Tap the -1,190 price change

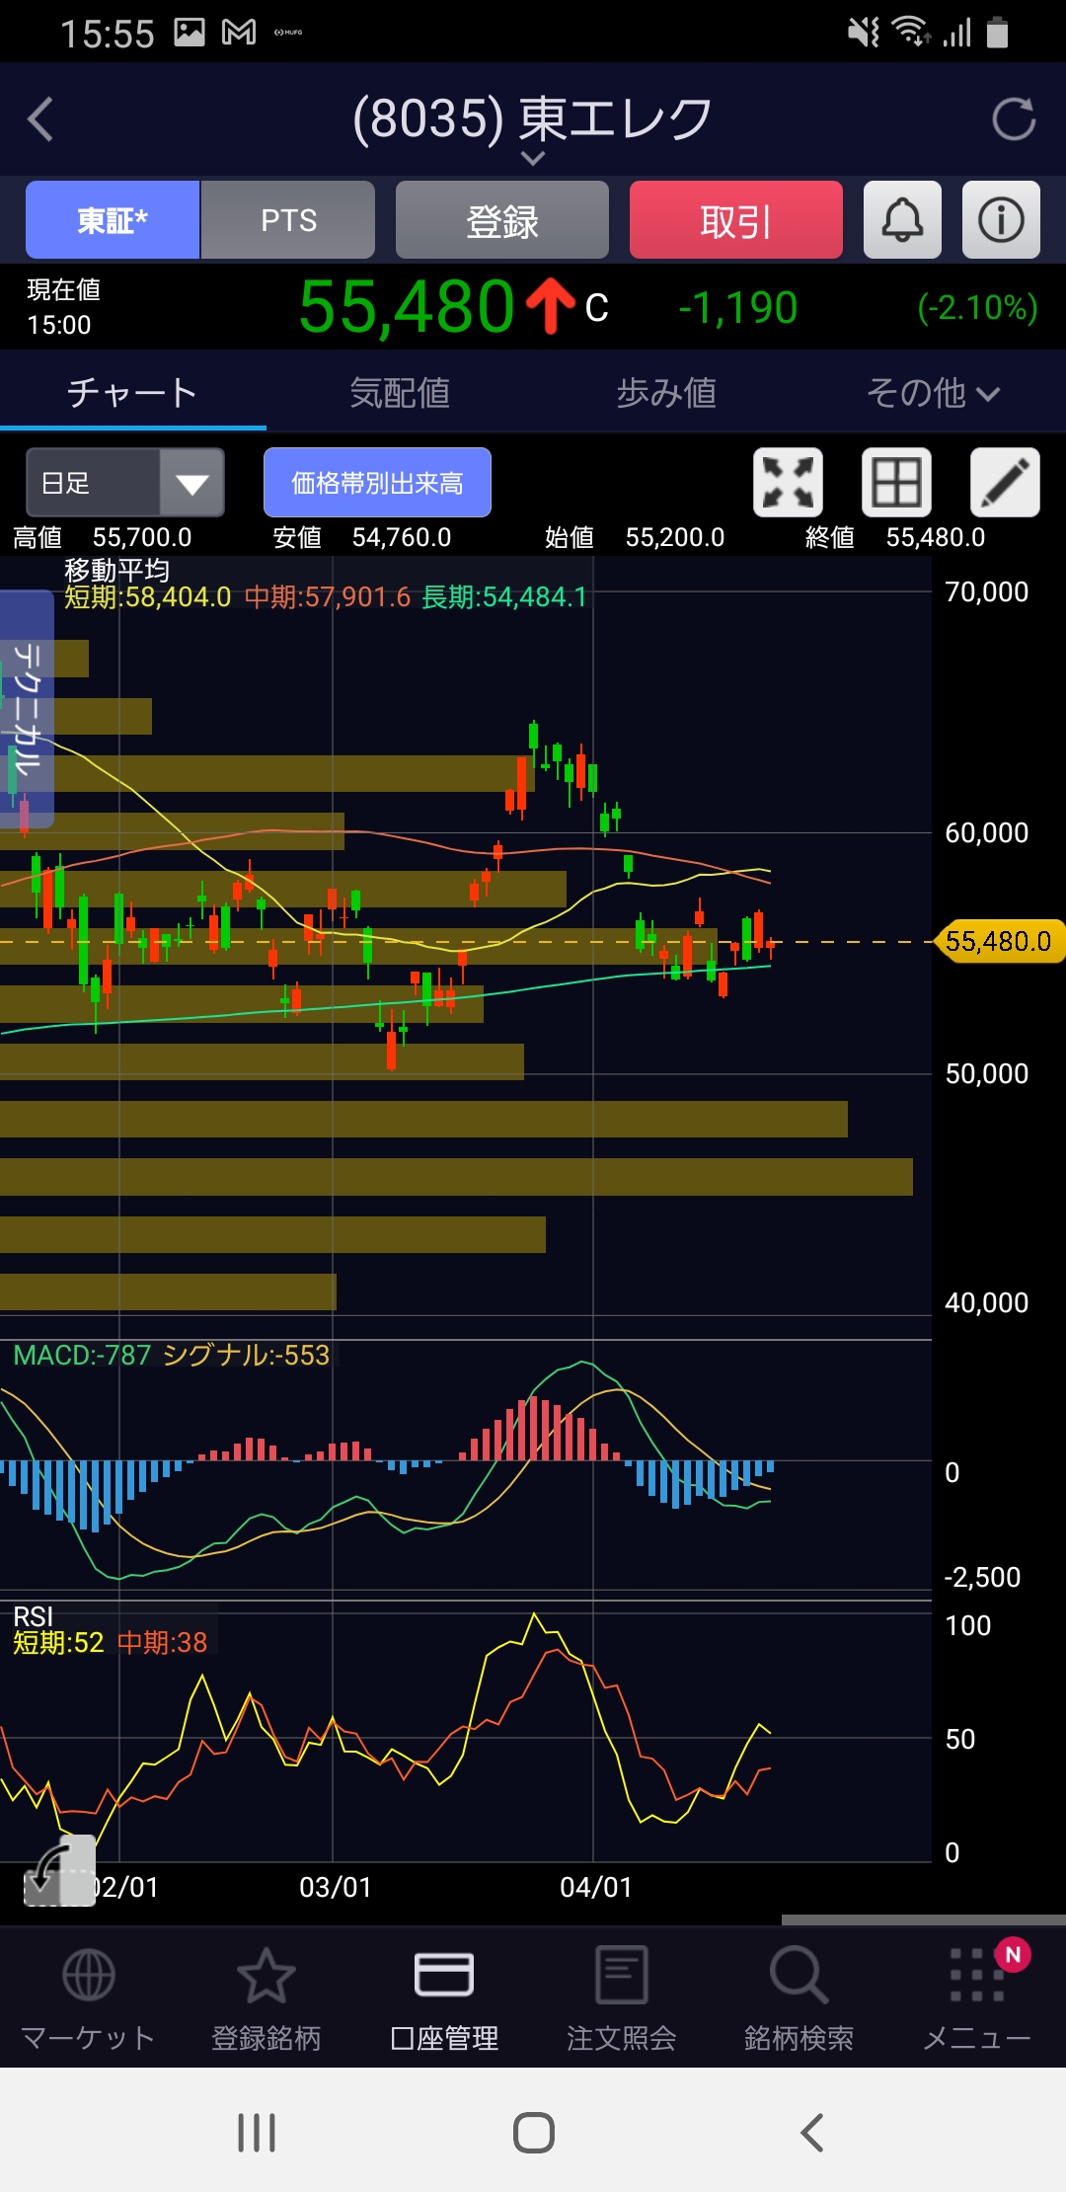(738, 308)
